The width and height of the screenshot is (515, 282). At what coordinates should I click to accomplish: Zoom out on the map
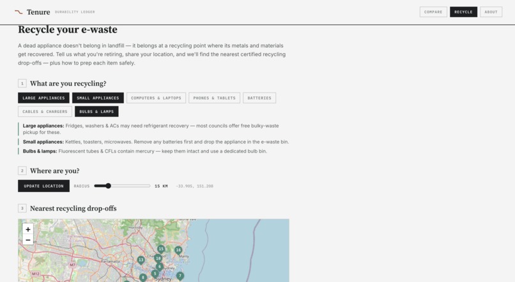click(28, 240)
